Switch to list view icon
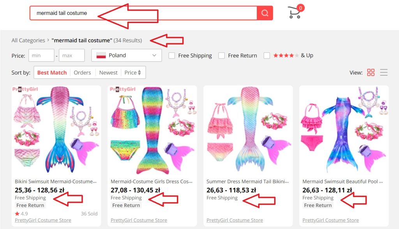The image size is (399, 229). 384,73
